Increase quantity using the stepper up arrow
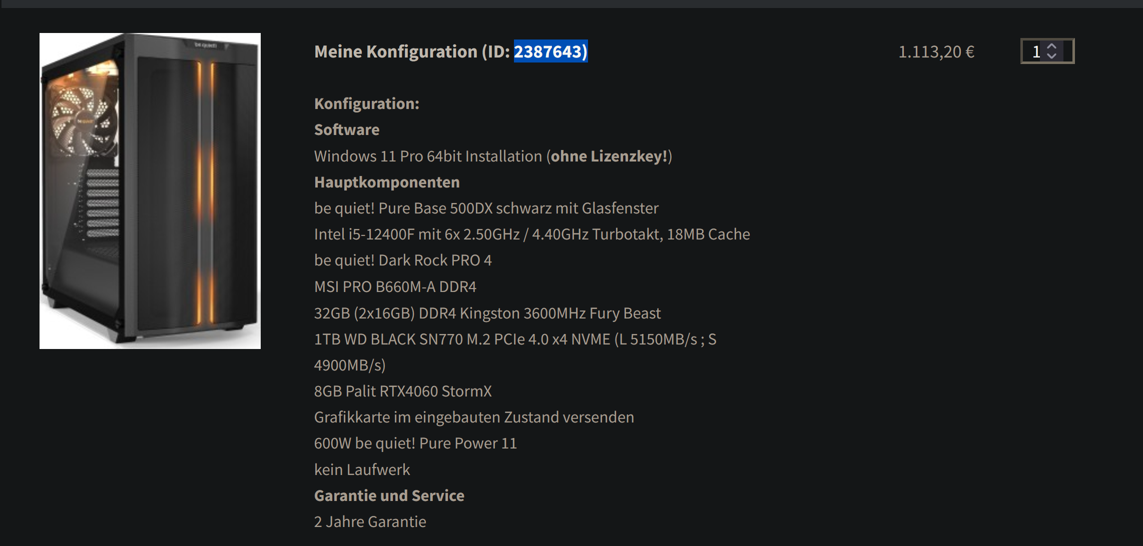Image resolution: width=1143 pixels, height=546 pixels. 1052,45
